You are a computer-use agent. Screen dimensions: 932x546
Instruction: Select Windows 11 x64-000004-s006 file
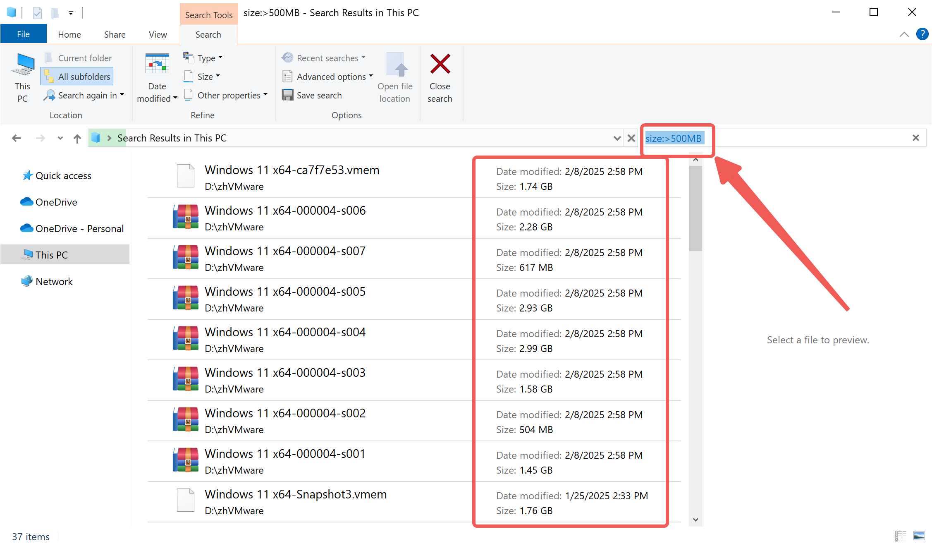(414, 218)
